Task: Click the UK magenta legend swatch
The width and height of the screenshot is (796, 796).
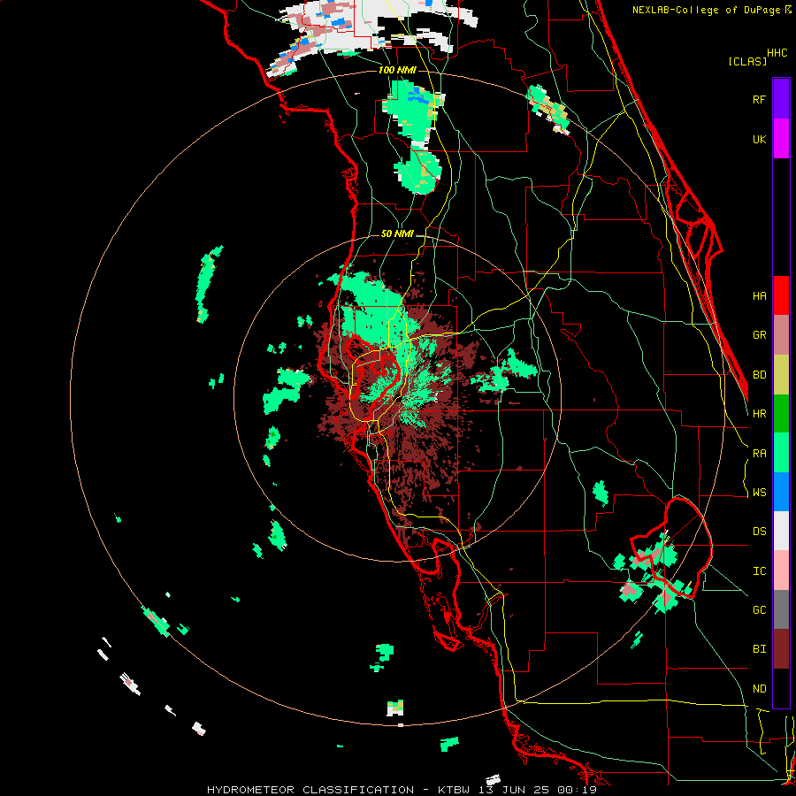Action: click(x=781, y=139)
